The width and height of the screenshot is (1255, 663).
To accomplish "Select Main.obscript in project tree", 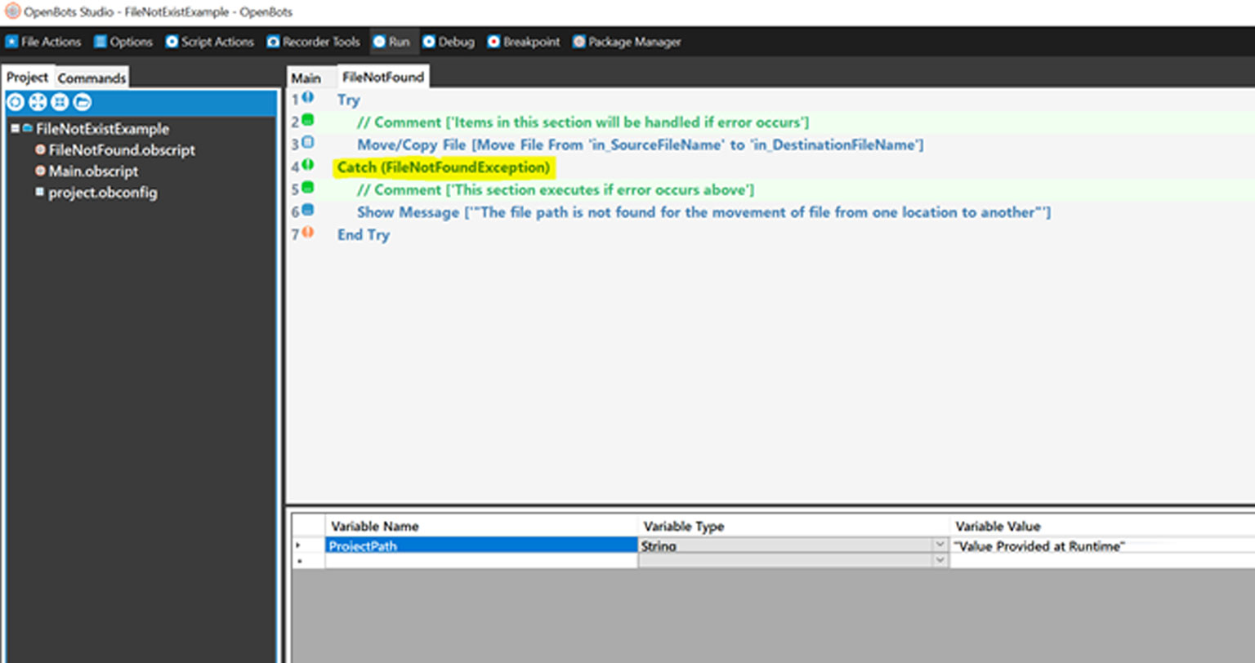I will pos(93,171).
